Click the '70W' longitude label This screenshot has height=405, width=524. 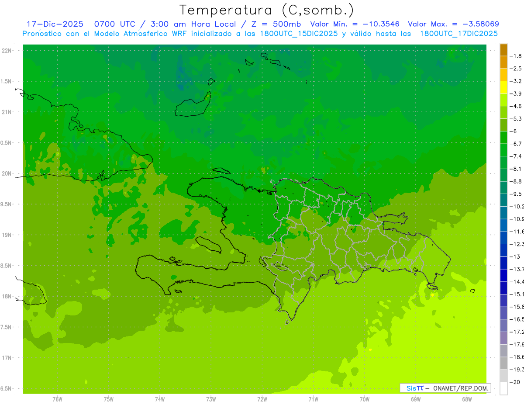pyautogui.click(x=365, y=399)
